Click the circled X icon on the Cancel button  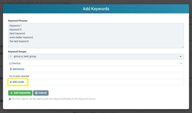(x=36, y=93)
